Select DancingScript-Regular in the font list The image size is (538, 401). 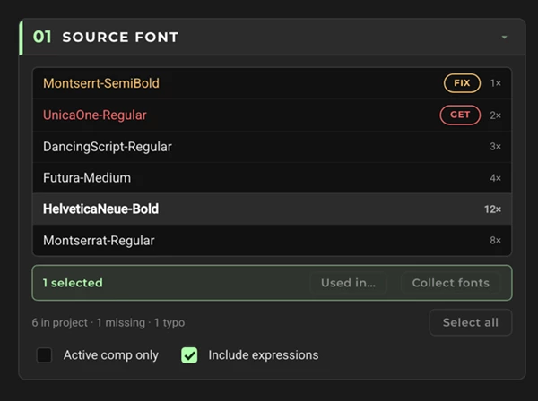point(272,147)
